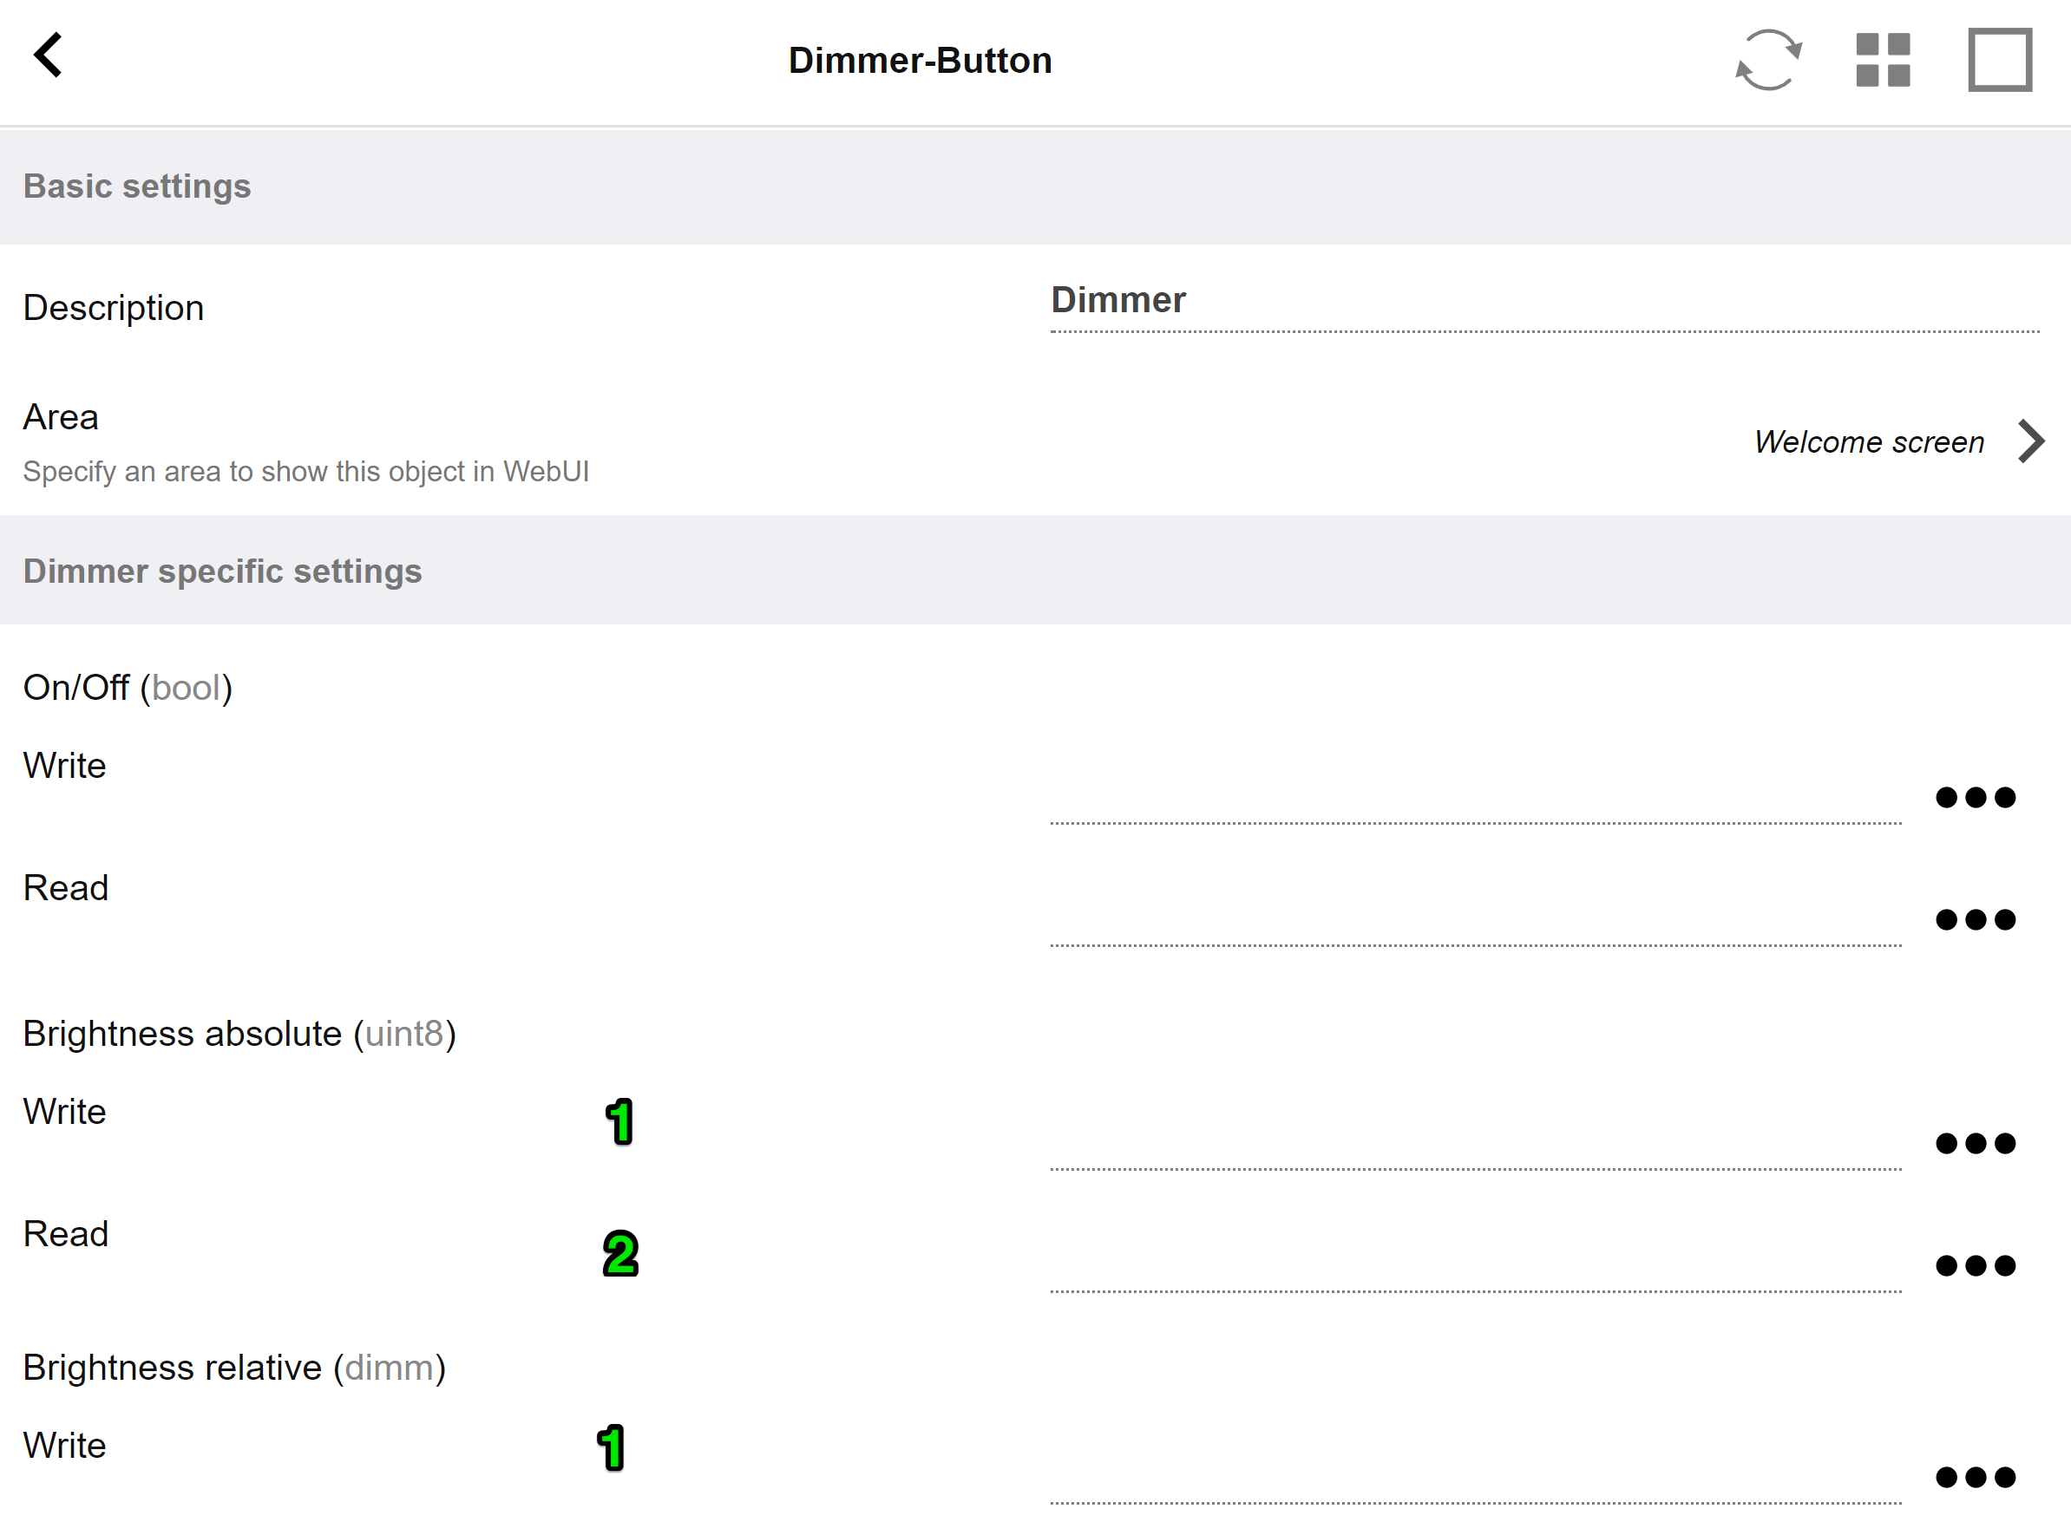2071x1522 pixels.
Task: Click the Brightness absolute (uint8) label
Action: [x=239, y=1034]
